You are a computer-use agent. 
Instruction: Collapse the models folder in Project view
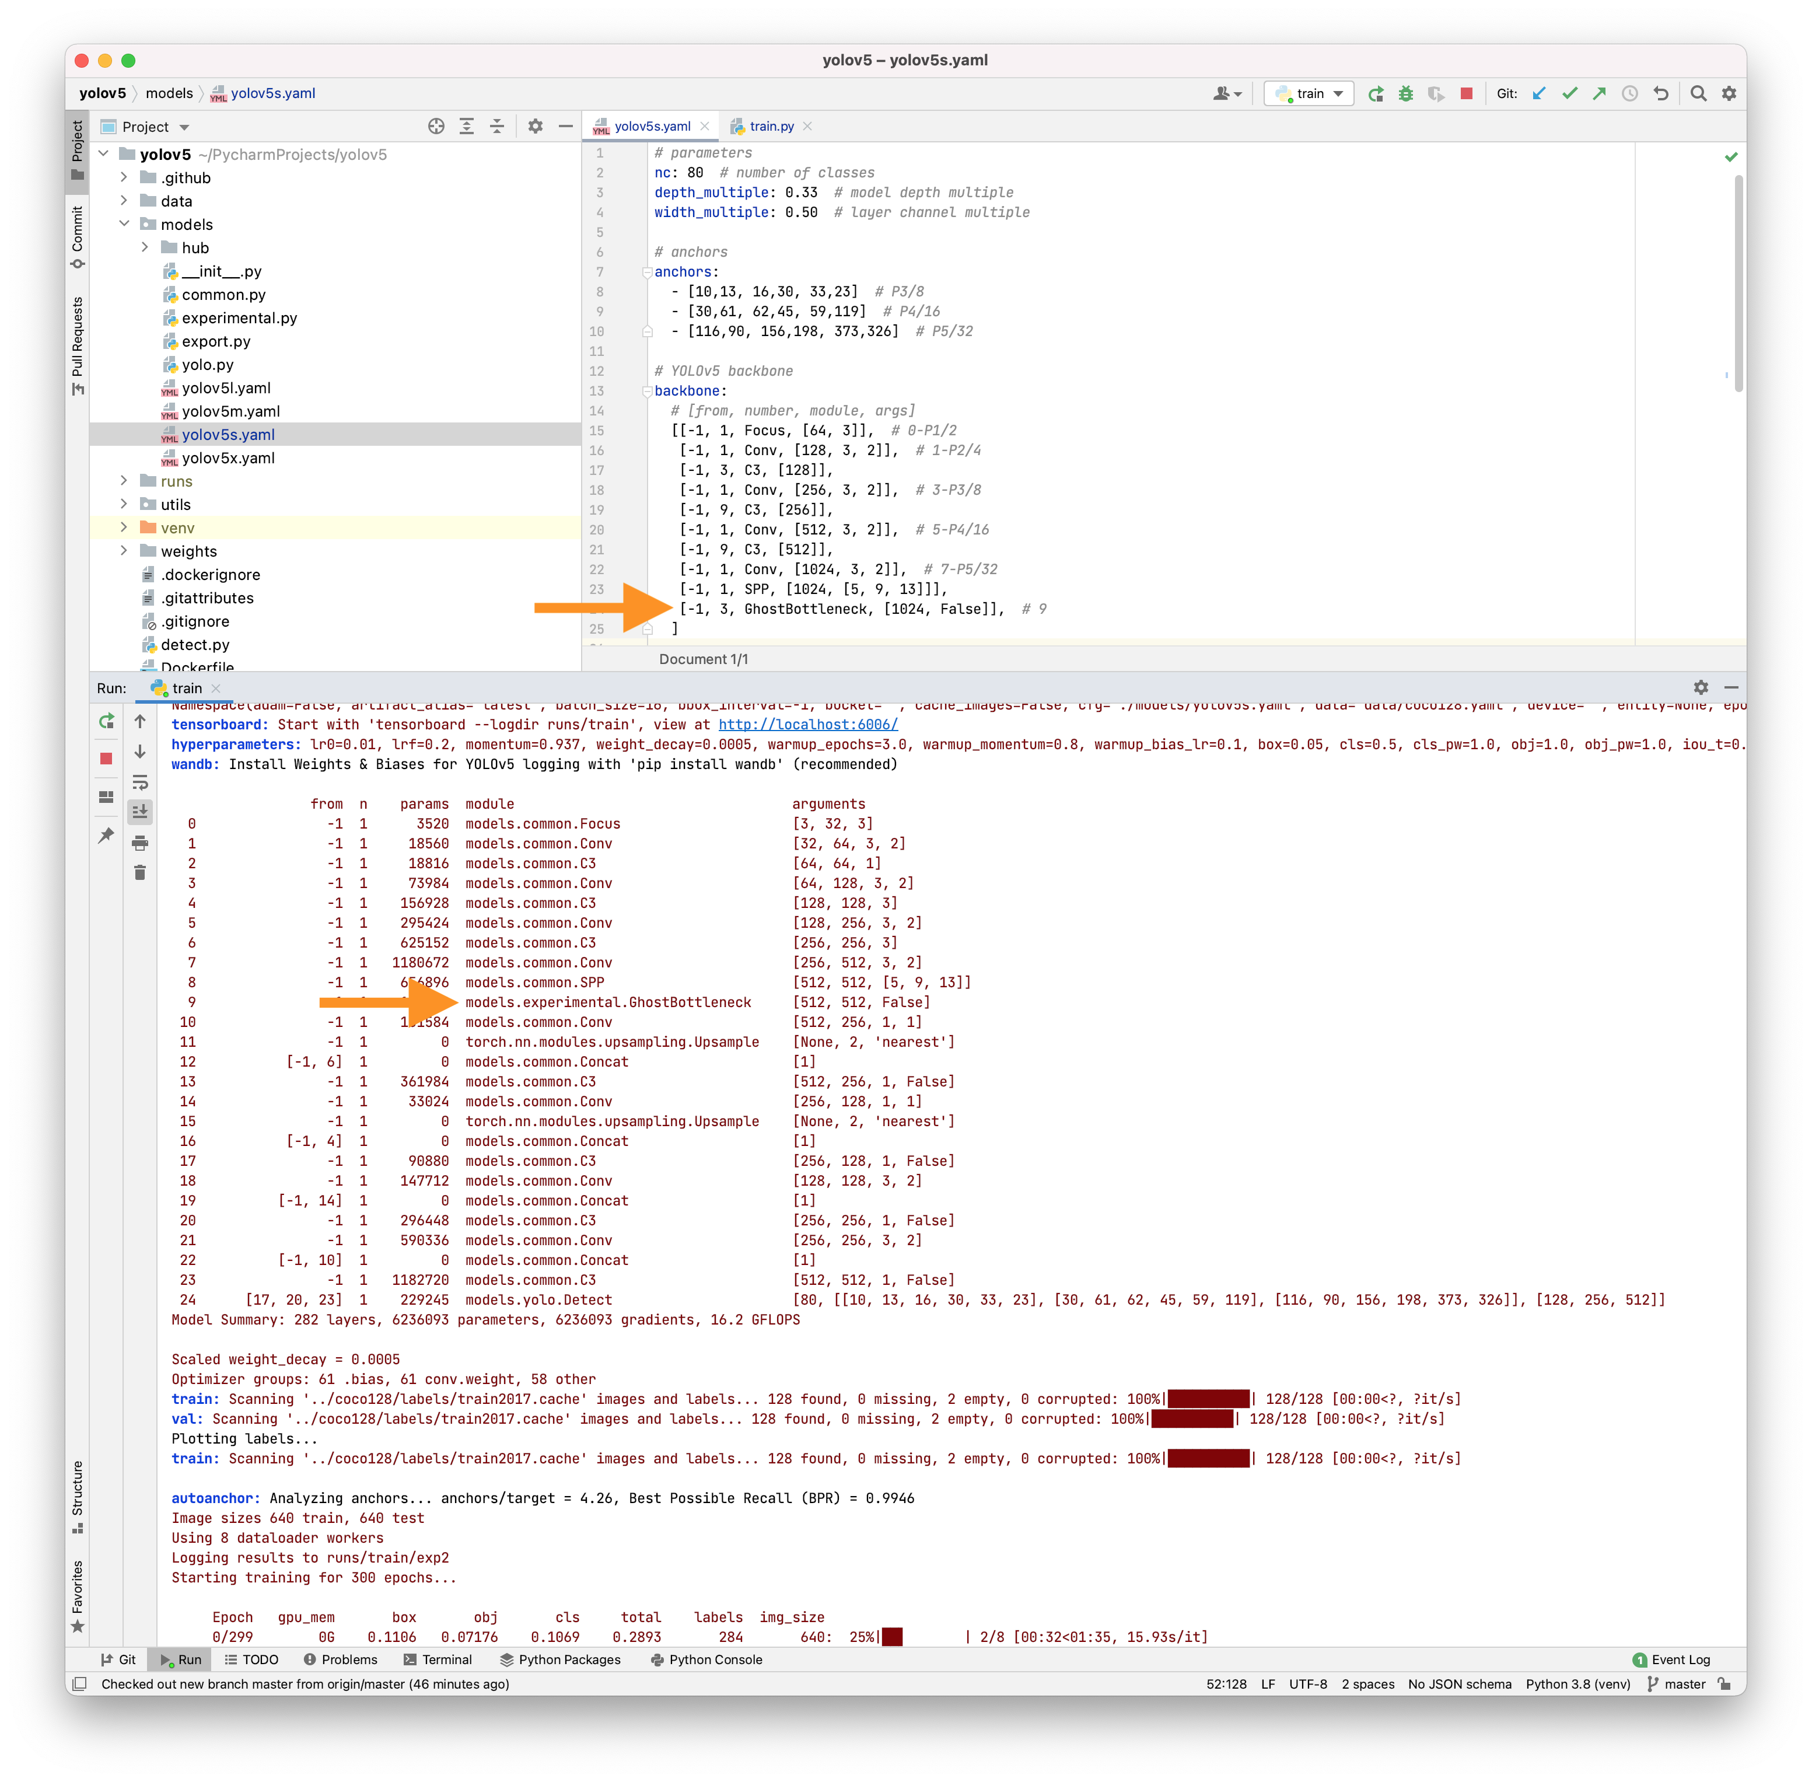point(125,223)
